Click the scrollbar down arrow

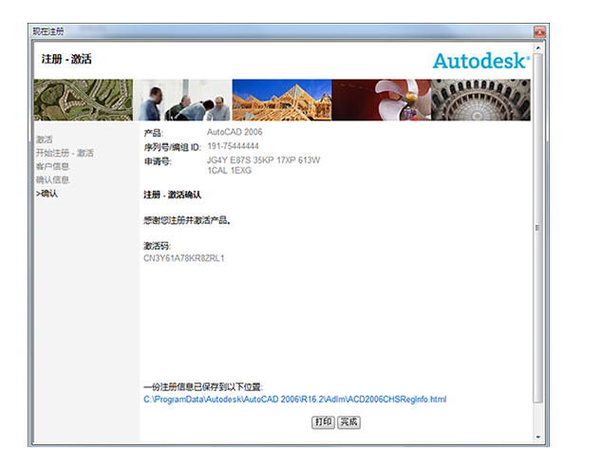coord(538,439)
